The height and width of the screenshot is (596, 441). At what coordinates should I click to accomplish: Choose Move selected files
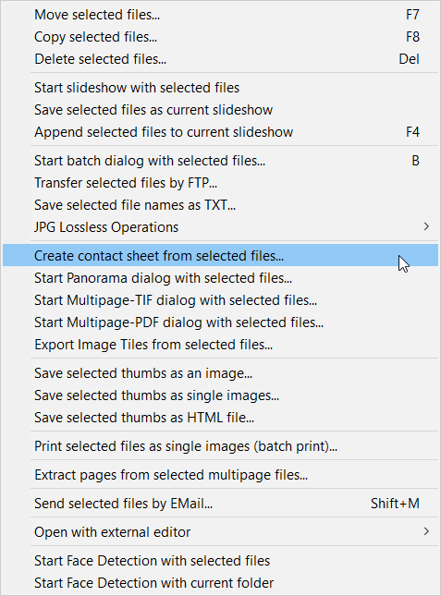220,15
